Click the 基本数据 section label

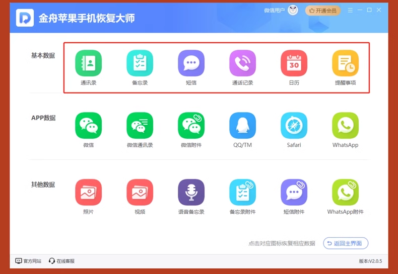(43, 55)
